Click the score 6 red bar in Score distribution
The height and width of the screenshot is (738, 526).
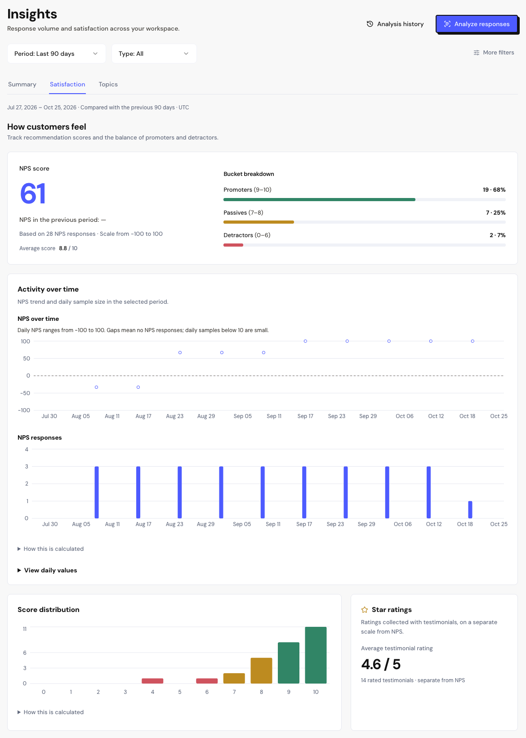click(207, 681)
